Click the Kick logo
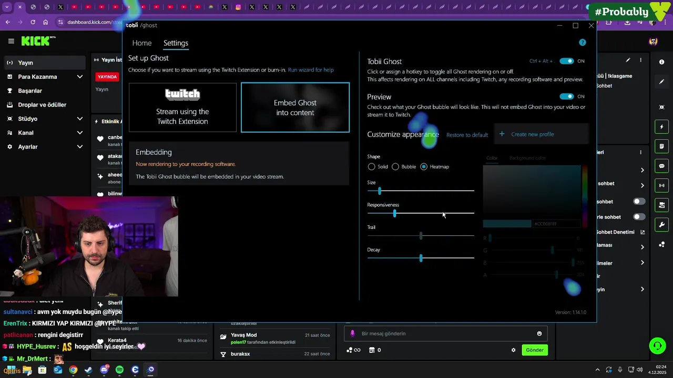The width and height of the screenshot is (673, 378). click(x=38, y=41)
